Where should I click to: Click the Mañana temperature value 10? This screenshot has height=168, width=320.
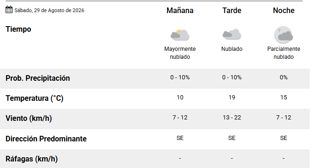180,98
